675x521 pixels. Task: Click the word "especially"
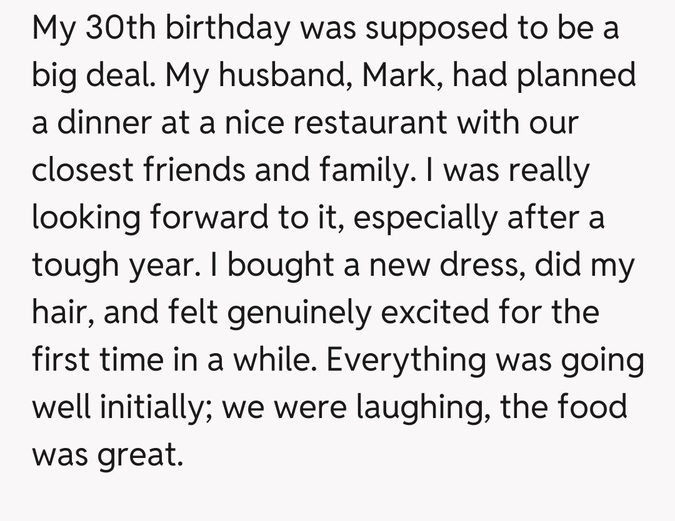pyautogui.click(x=424, y=218)
